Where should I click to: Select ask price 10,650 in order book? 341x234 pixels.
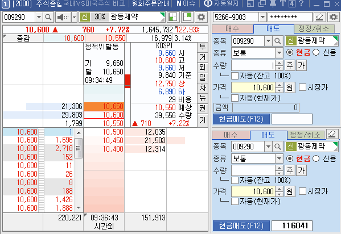click(104, 106)
